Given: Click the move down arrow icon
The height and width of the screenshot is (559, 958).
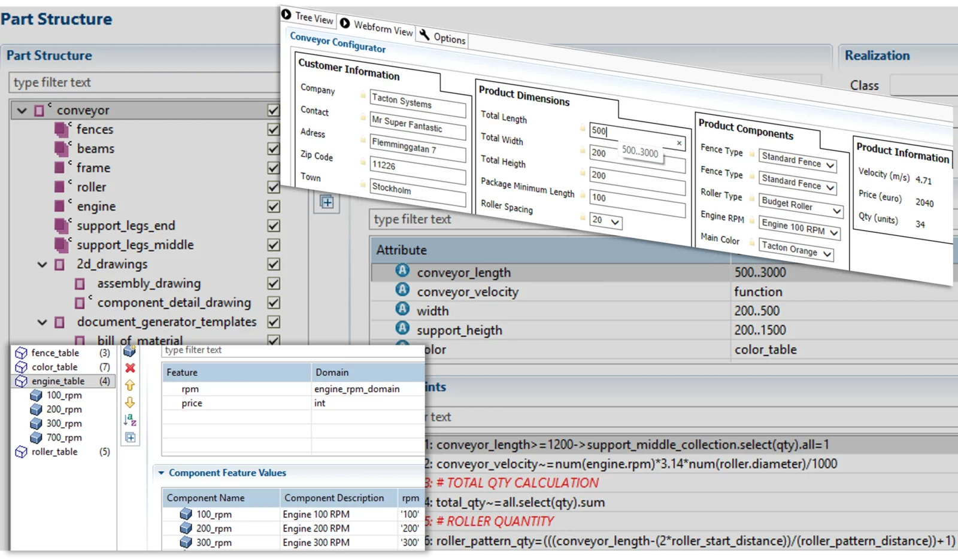Looking at the screenshot, I should [x=130, y=402].
